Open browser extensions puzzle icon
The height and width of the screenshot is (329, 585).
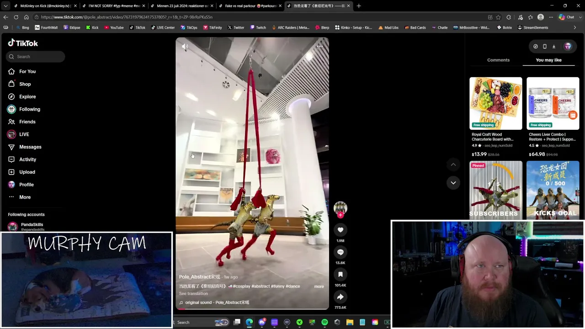(509, 17)
